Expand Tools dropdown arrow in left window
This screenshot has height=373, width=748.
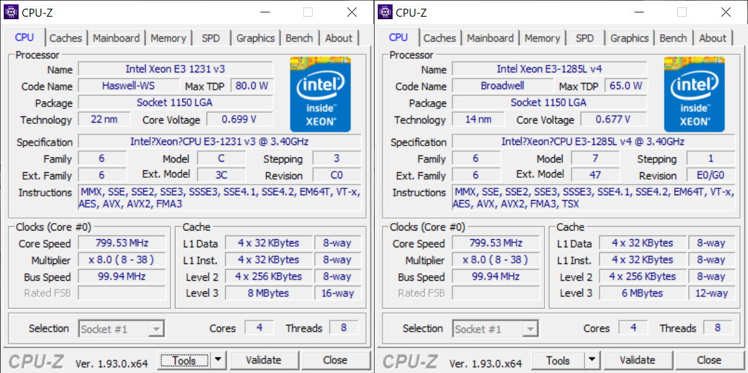click(x=218, y=360)
